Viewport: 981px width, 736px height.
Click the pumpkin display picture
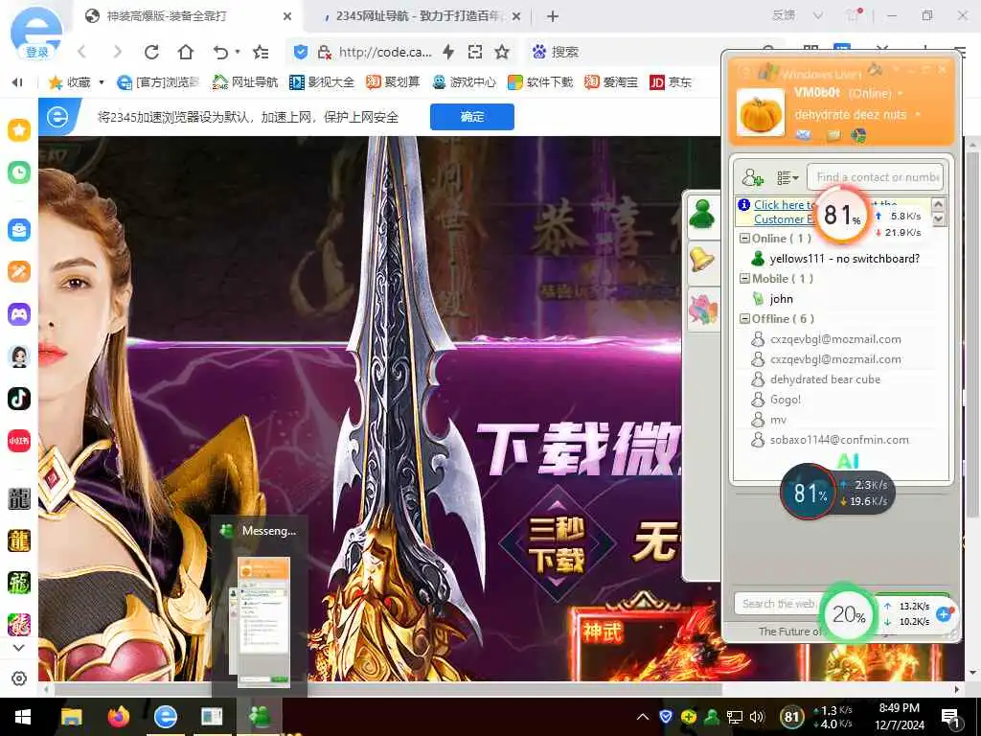pos(761,113)
